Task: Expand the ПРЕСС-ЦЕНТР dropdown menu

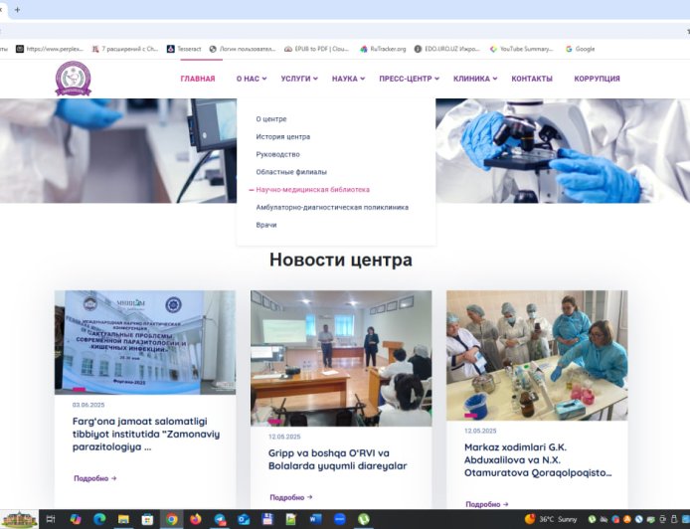Action: point(410,79)
